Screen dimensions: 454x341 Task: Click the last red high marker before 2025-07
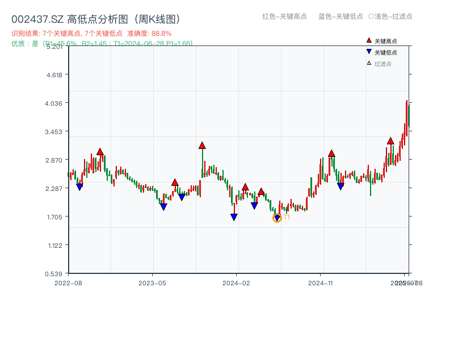pyautogui.click(x=390, y=141)
